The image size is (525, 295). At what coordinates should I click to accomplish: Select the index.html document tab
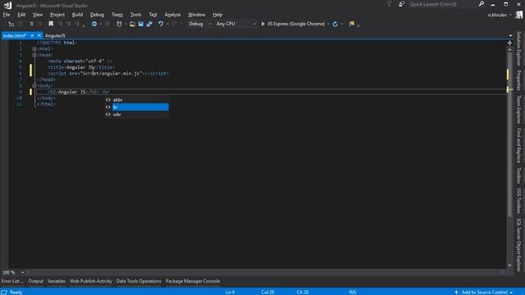pos(15,35)
